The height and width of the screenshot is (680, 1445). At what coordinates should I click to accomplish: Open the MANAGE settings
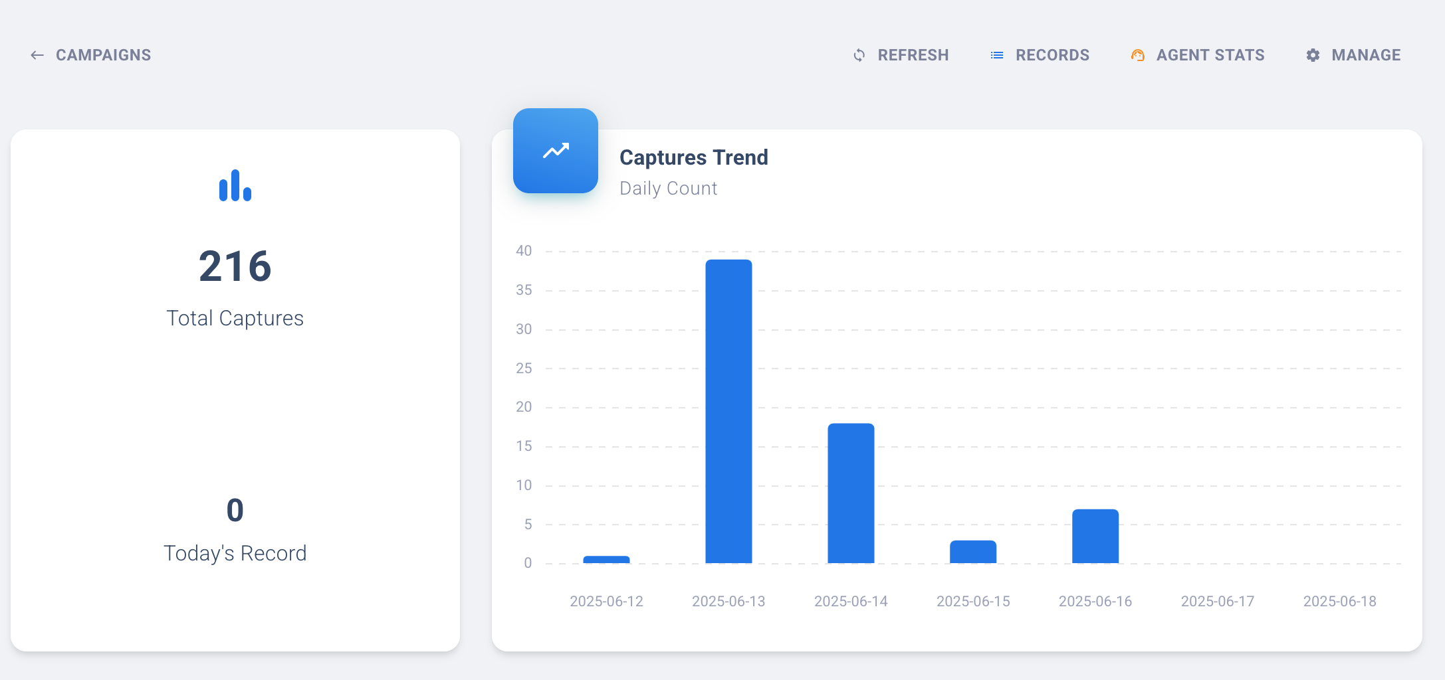point(1366,55)
